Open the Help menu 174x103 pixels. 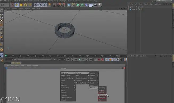point(96,1)
